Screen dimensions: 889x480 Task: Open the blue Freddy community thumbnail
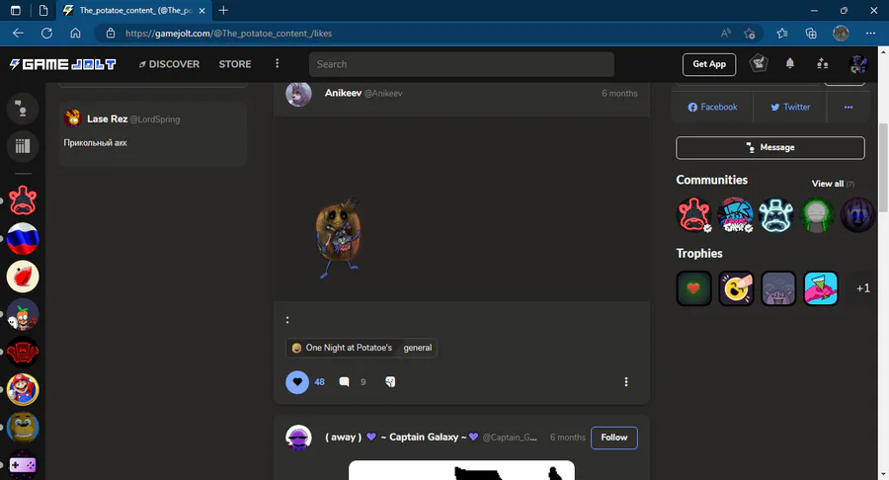pos(776,214)
